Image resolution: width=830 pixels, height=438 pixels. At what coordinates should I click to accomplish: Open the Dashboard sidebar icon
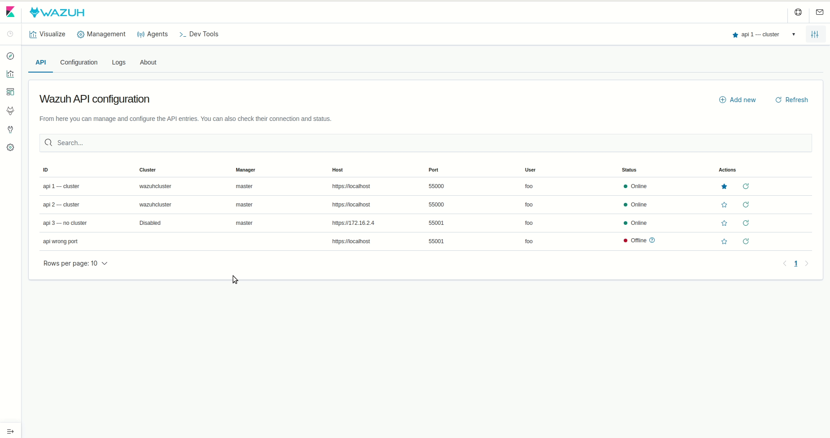[x=10, y=92]
